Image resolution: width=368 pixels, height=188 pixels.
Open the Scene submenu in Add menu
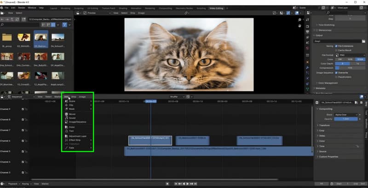pos(78,101)
